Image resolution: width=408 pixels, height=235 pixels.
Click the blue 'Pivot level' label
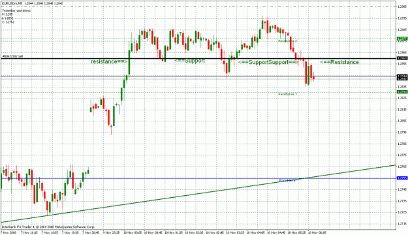point(288,180)
